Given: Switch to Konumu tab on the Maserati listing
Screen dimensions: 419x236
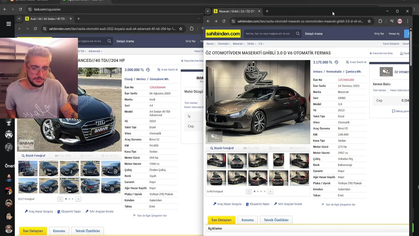Looking at the screenshot, I should (x=247, y=220).
